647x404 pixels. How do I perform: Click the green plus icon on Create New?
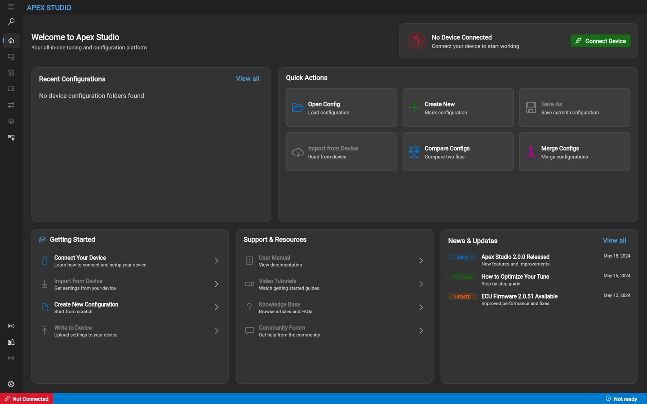tap(414, 107)
